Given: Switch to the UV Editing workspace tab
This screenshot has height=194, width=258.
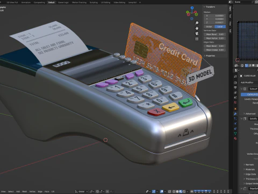Looking at the screenshot, I should 105,3.
